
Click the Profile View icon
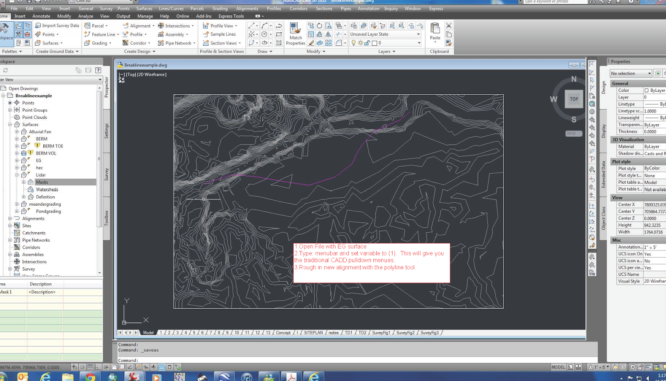[x=206, y=25]
